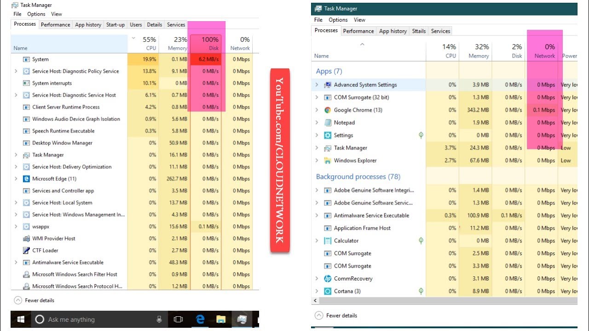Click the System process icon in left window
Image resolution: width=589 pixels, height=331 pixels.
coord(26,59)
